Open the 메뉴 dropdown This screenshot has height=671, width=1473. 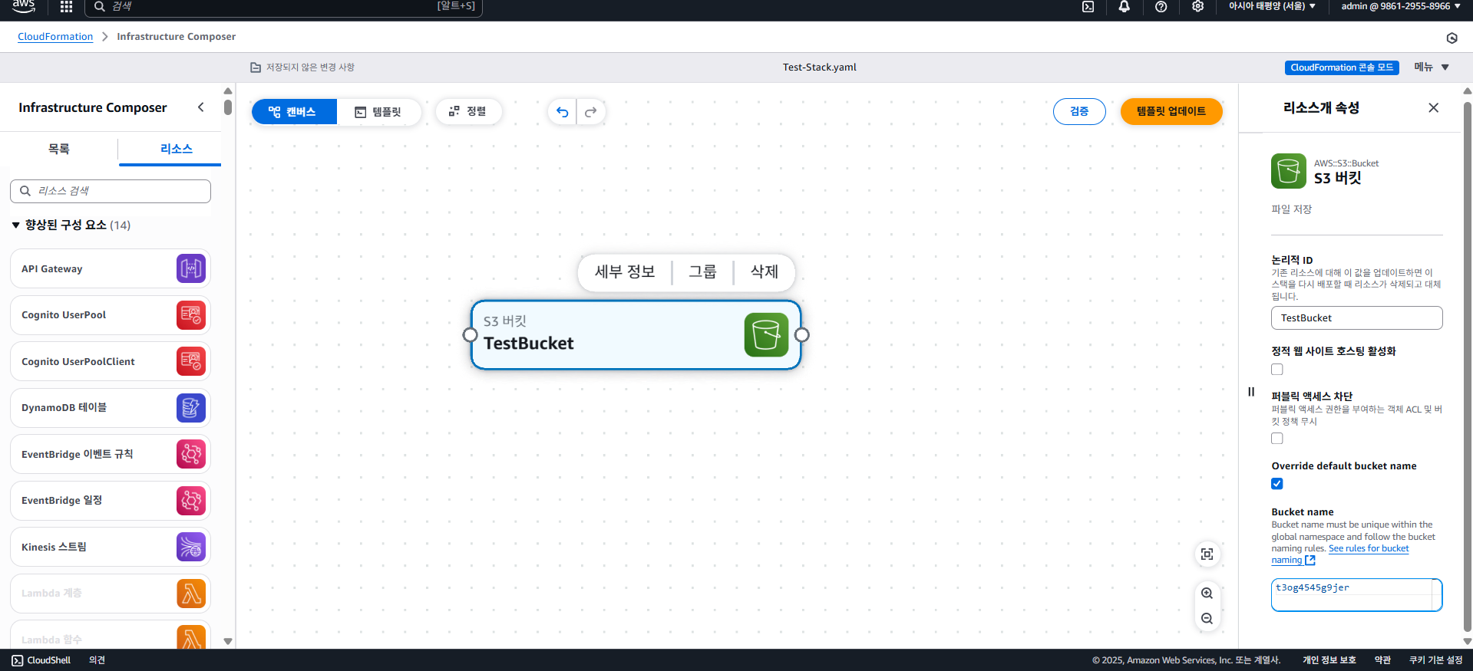[1432, 67]
